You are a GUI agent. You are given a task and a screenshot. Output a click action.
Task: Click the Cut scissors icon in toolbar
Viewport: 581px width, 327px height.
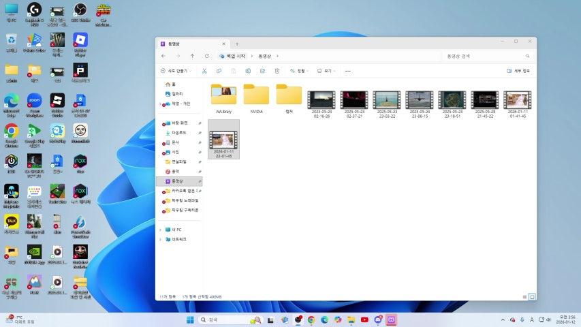[x=204, y=71]
